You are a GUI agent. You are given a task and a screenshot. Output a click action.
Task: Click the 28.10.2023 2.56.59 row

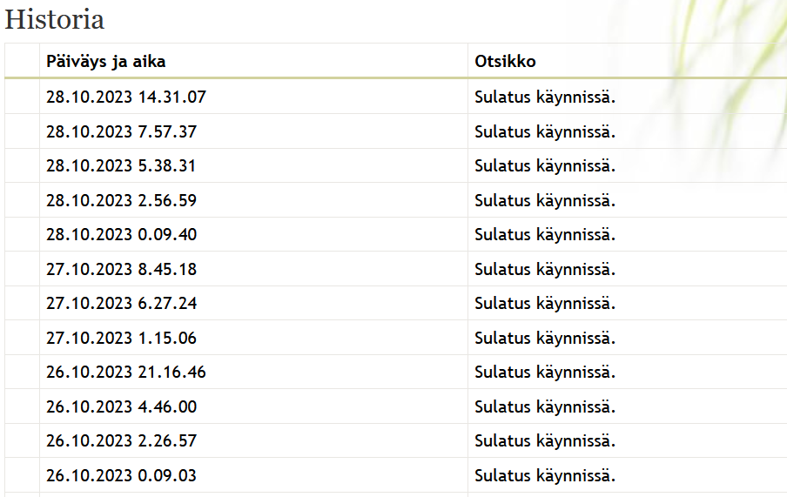click(x=121, y=200)
